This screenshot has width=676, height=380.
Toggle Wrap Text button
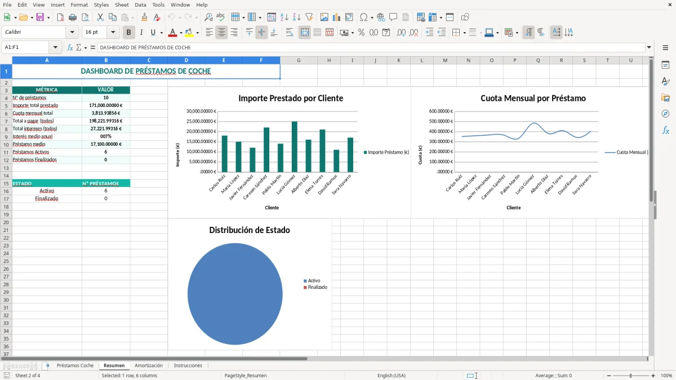(290, 33)
